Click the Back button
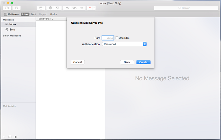Image resolution: width=221 pixels, height=140 pixels. tap(127, 62)
